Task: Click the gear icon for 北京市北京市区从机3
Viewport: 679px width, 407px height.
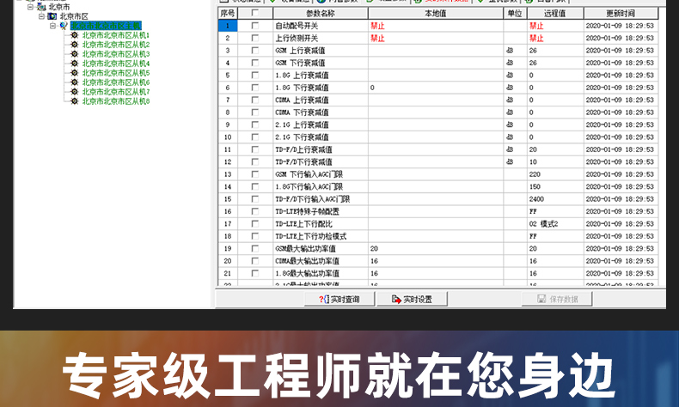Action: pyautogui.click(x=75, y=54)
